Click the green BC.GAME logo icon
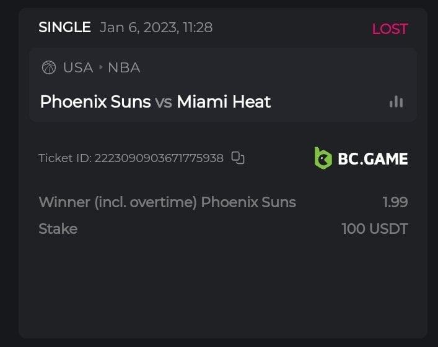The image size is (438, 347). click(x=323, y=158)
